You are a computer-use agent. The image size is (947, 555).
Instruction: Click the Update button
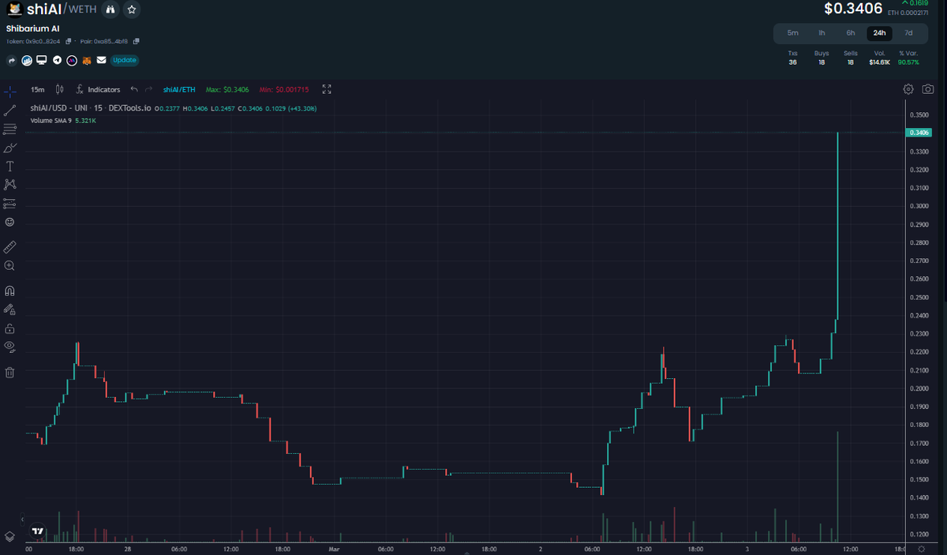(x=125, y=60)
